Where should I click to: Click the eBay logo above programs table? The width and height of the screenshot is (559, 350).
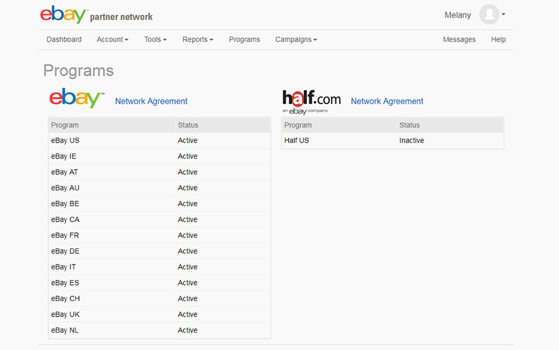[x=76, y=98]
